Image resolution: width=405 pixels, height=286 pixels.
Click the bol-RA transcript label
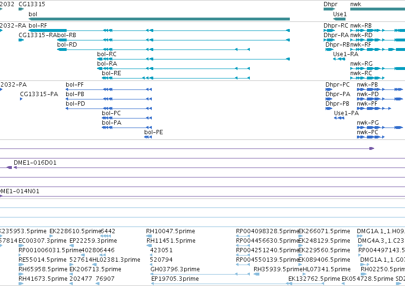[x=107, y=64]
